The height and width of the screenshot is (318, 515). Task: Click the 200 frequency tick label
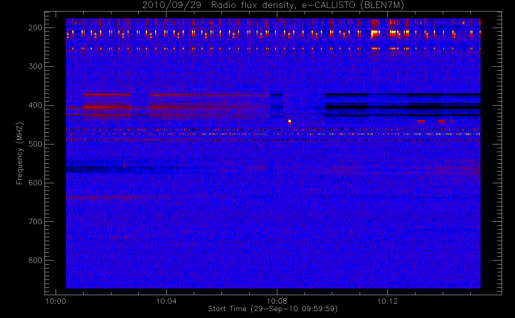pos(35,28)
